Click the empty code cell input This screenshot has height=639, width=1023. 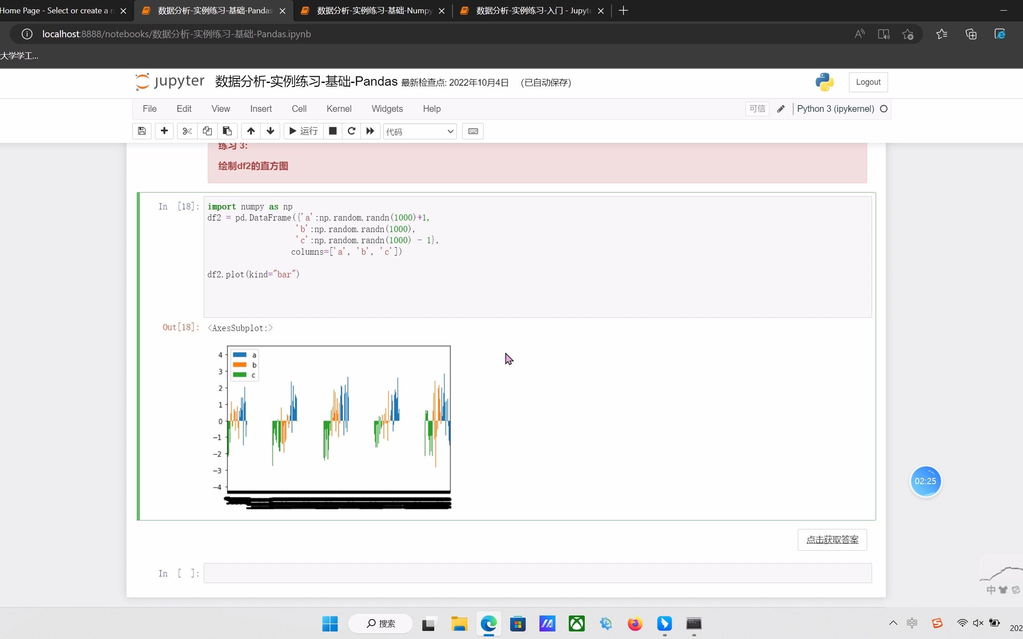[x=537, y=573]
